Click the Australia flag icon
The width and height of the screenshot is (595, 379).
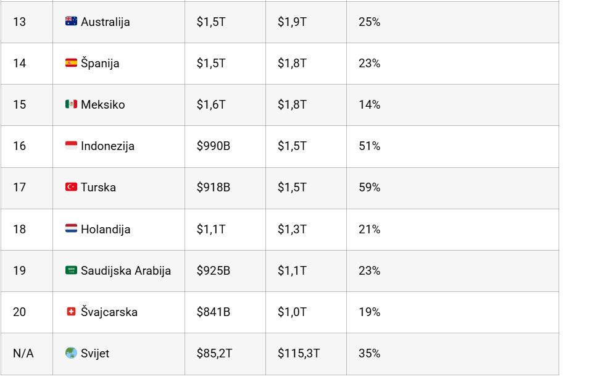(71, 22)
